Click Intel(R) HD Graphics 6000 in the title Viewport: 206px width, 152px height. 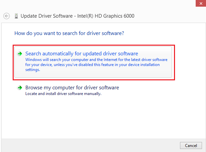pyautogui.click(x=106, y=16)
